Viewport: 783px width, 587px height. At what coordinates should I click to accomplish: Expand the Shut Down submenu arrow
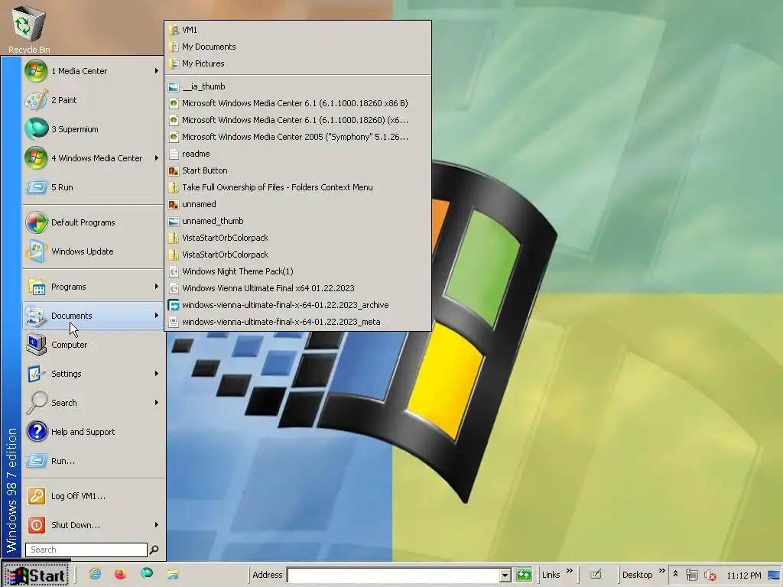pyautogui.click(x=156, y=524)
